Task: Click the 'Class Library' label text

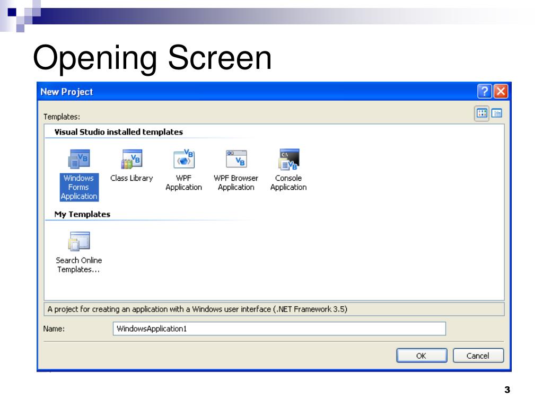Action: [x=132, y=178]
